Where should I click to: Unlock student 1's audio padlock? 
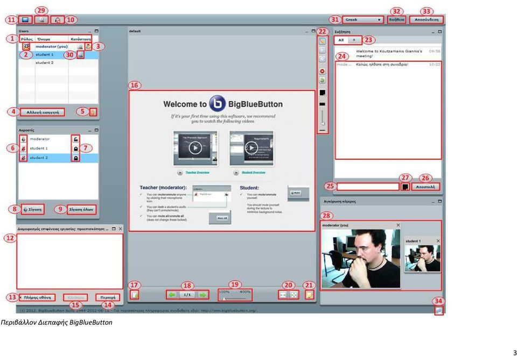click(76, 148)
